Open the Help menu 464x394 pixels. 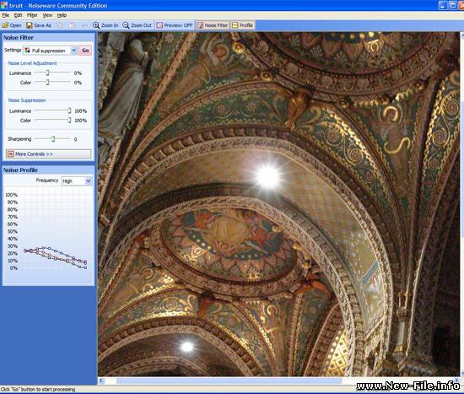[x=62, y=15]
